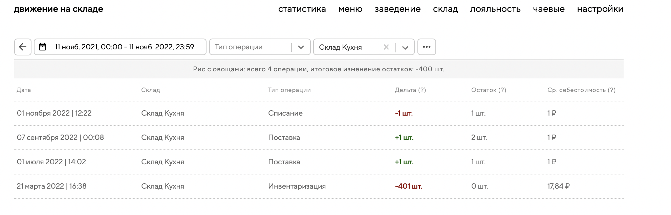The width and height of the screenshot is (671, 215).
Task: Clear the Склад Кухня filter selection
Action: pyautogui.click(x=386, y=47)
